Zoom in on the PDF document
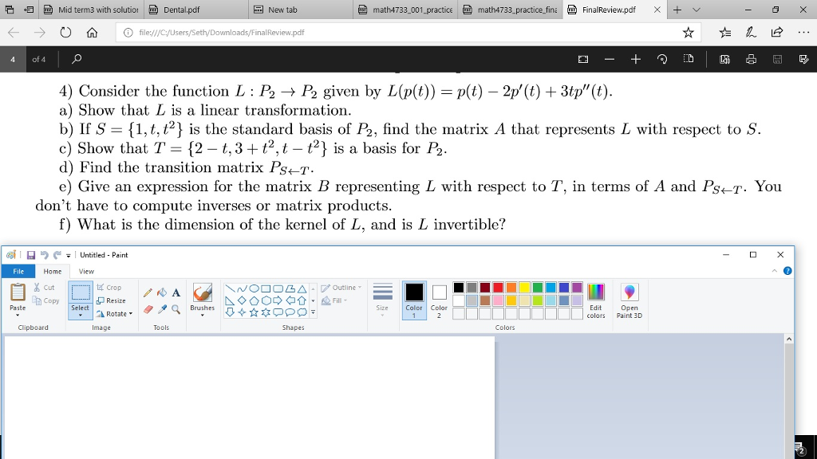The height and width of the screenshot is (459, 817). pos(635,59)
